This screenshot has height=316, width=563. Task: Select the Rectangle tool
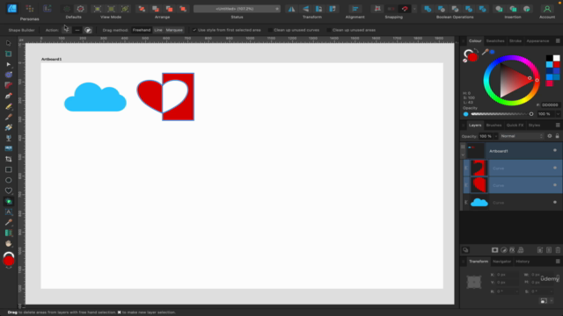[x=8, y=169]
